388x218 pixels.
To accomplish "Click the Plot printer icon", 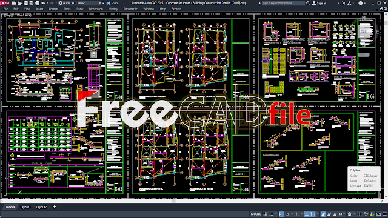I will (37, 3).
